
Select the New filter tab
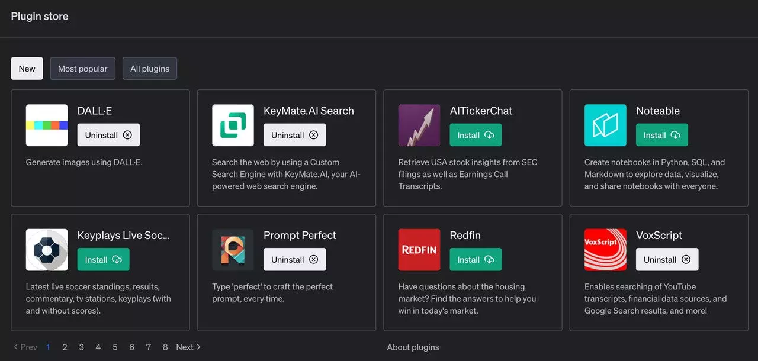[27, 69]
